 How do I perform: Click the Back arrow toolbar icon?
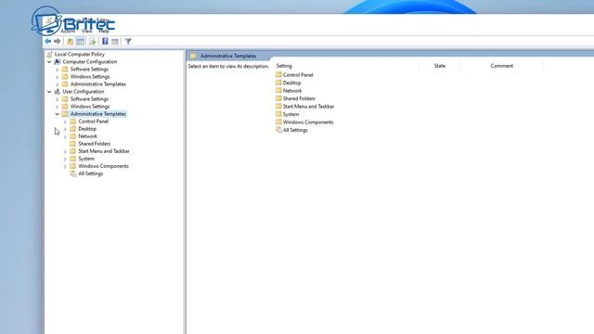tap(47, 41)
